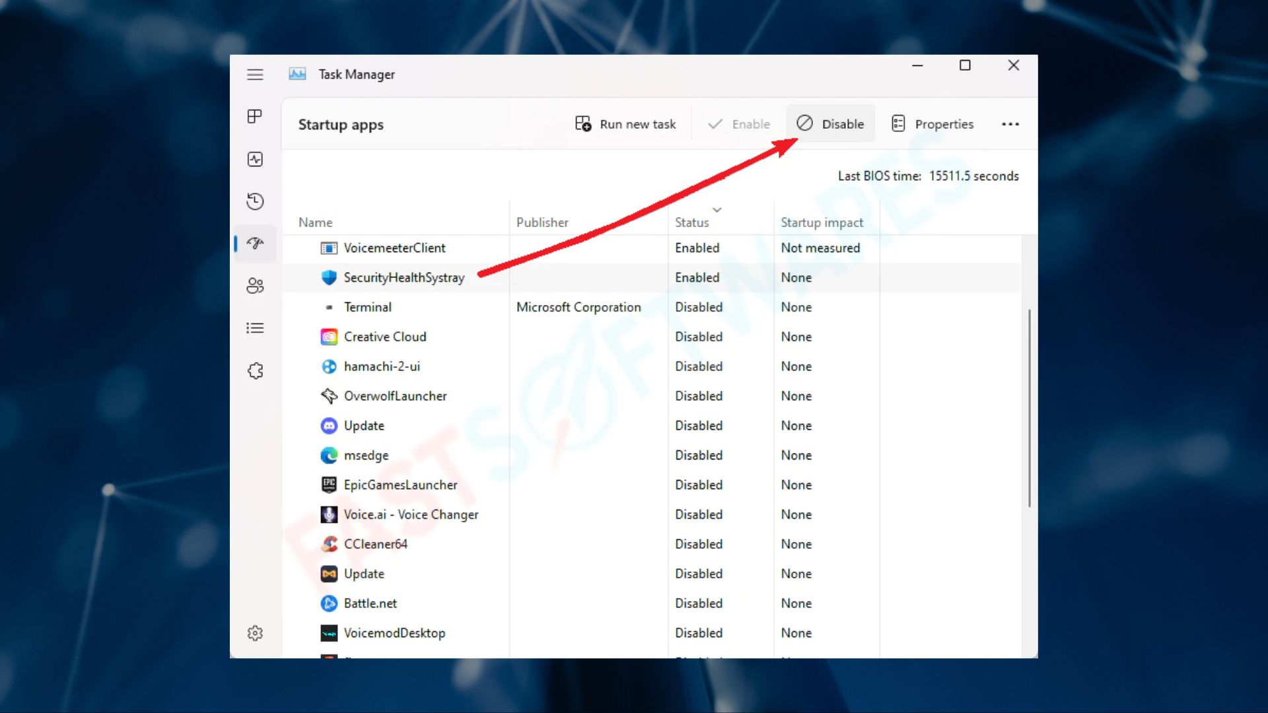Click Enabled status of VoicemeeterClient

[697, 248]
